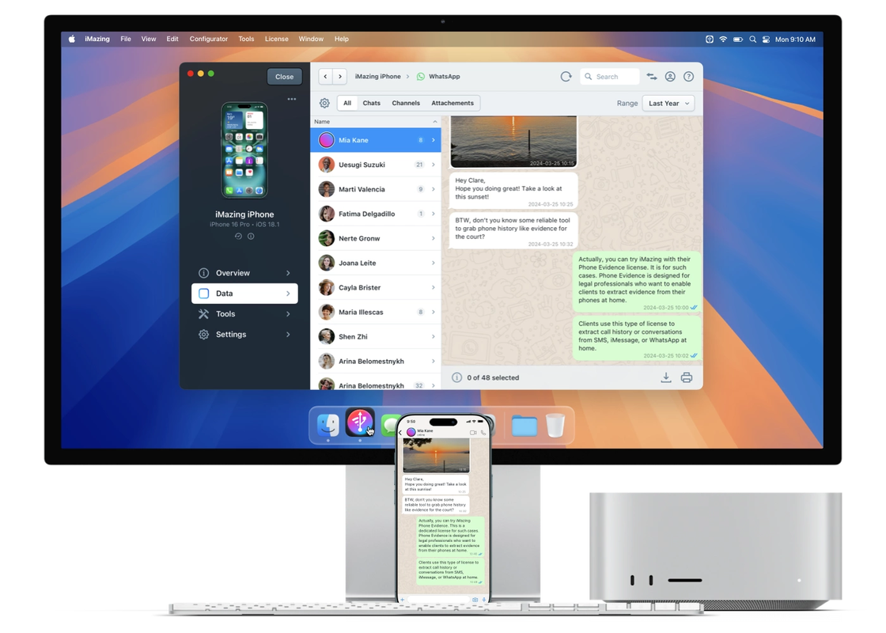
Task: Expand the Data section
Action: coord(244,294)
